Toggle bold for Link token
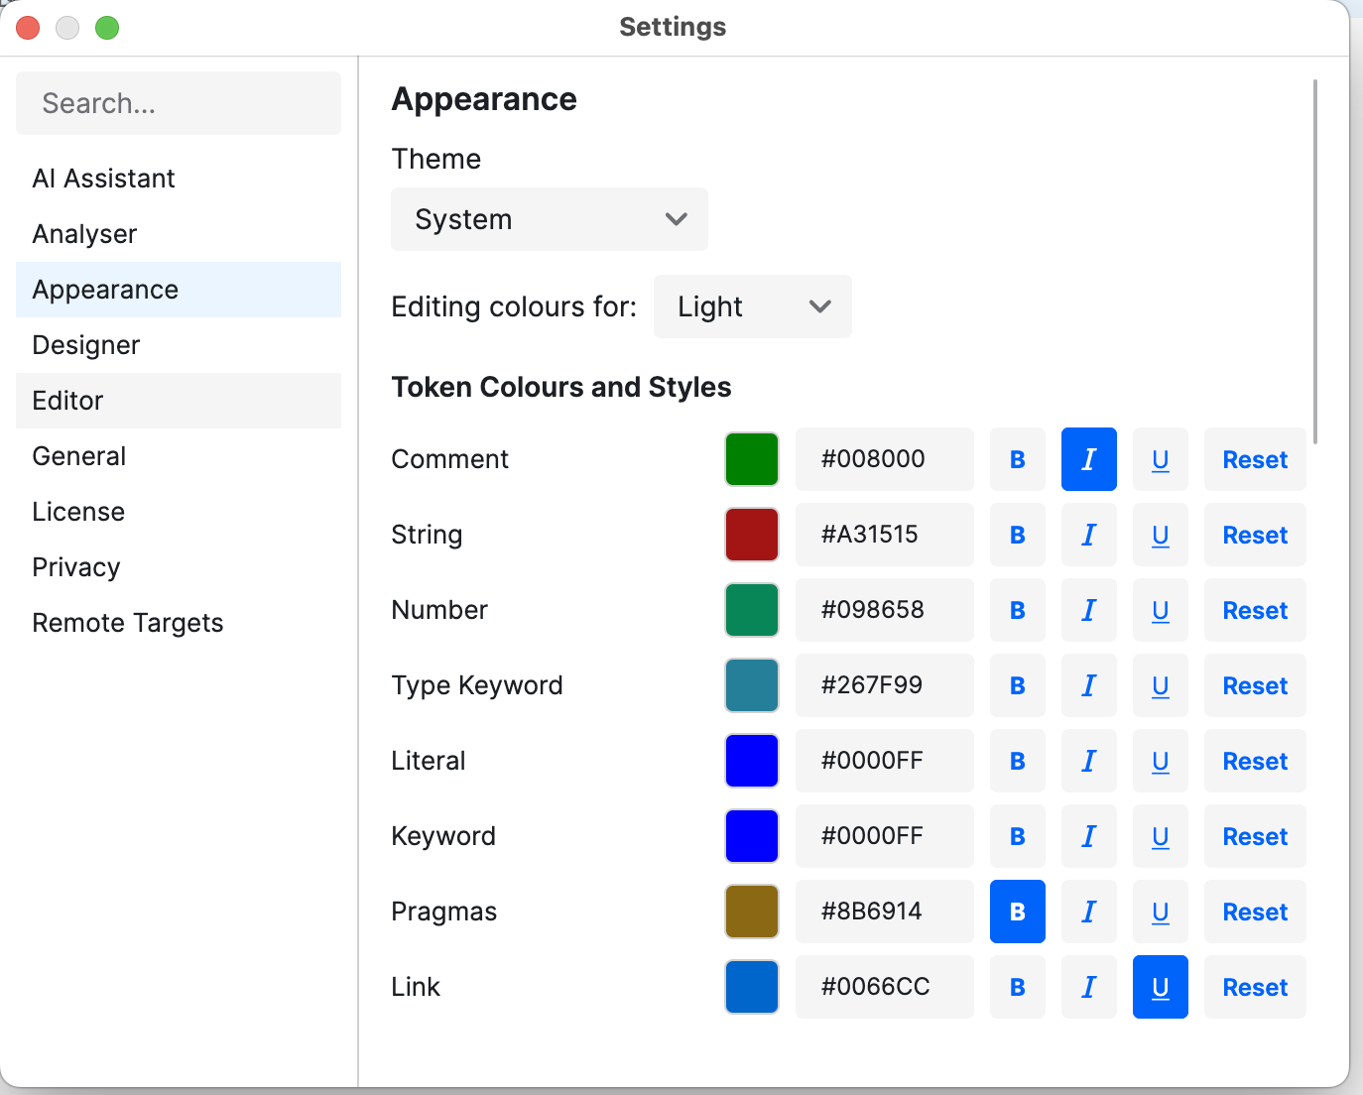1363x1095 pixels. tap(1017, 987)
